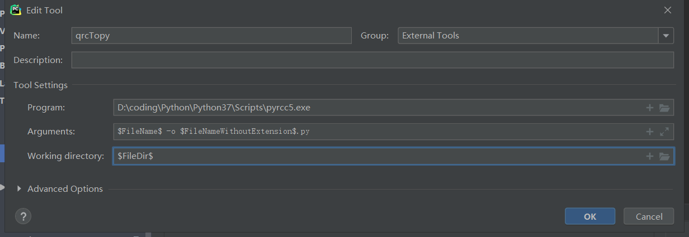The image size is (689, 237).
Task: Click the PyCharm logo in title bar
Action: (16, 9)
